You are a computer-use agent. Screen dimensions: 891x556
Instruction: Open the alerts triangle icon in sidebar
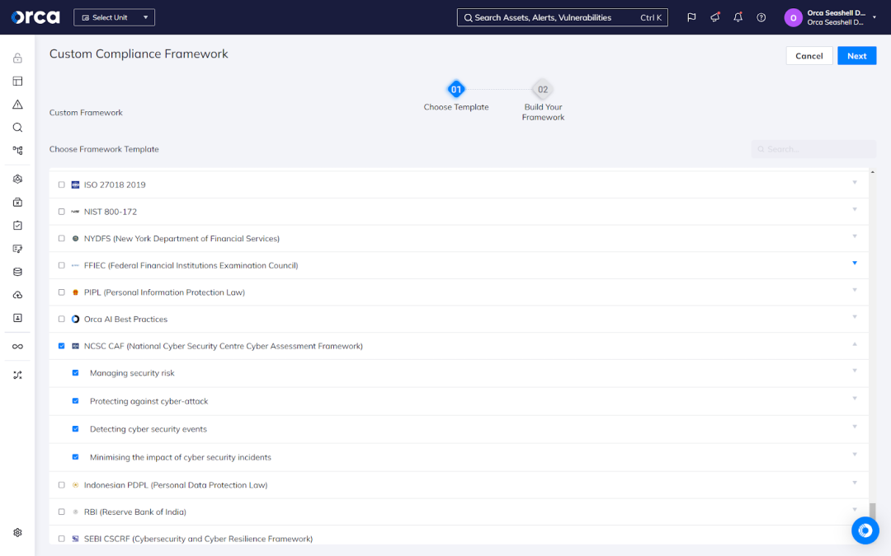[17, 105]
